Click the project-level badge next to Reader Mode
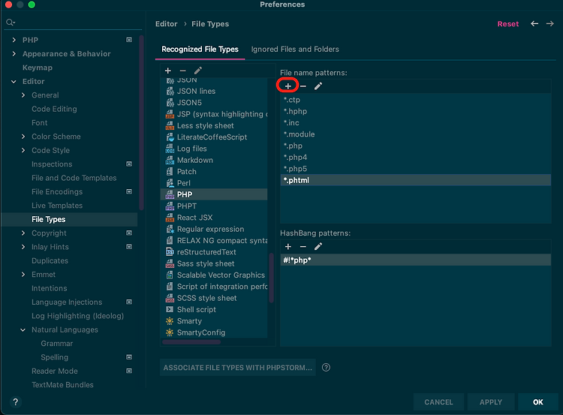The height and width of the screenshot is (415, 563). coord(129,371)
